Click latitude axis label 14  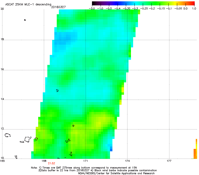click(x=2, y=99)
